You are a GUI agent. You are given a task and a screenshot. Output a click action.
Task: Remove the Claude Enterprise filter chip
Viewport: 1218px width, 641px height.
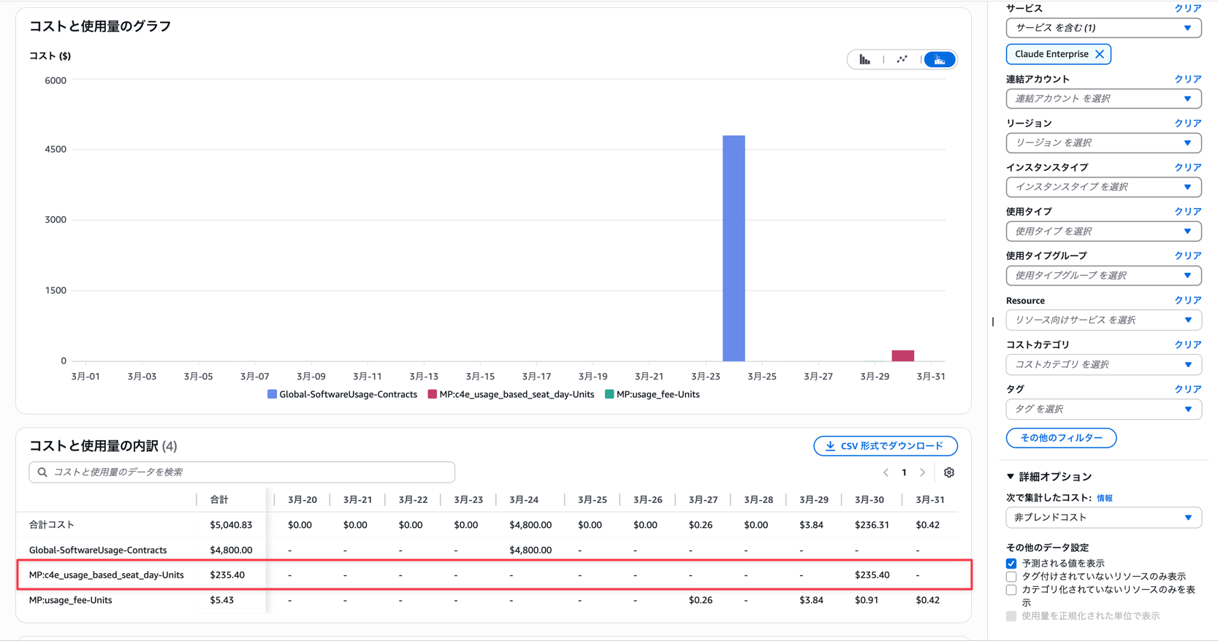pyautogui.click(x=1100, y=54)
